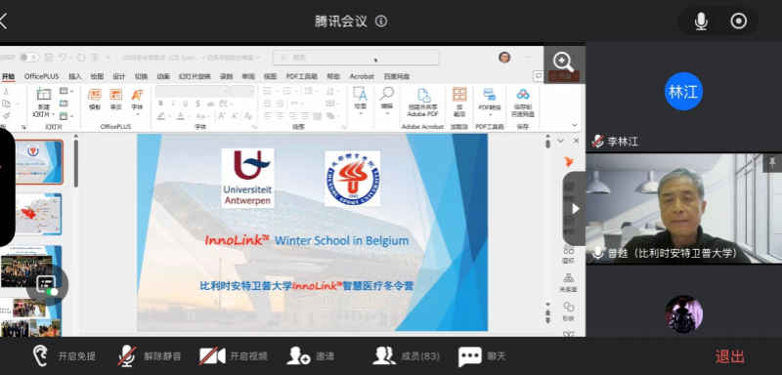Select the speaker video of 曾甦
Screen dimensions: 782x375
[683, 208]
